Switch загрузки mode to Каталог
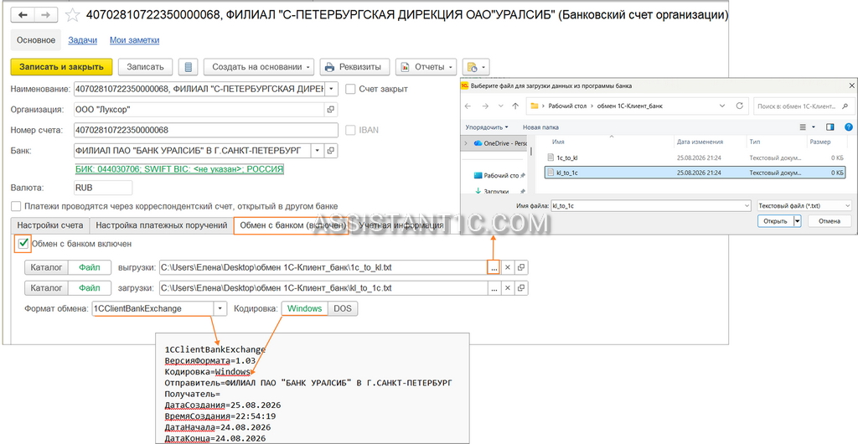Screen dimensions: 858x444 point(46,287)
